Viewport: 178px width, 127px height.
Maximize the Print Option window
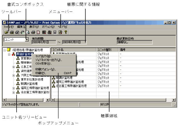[170, 23]
